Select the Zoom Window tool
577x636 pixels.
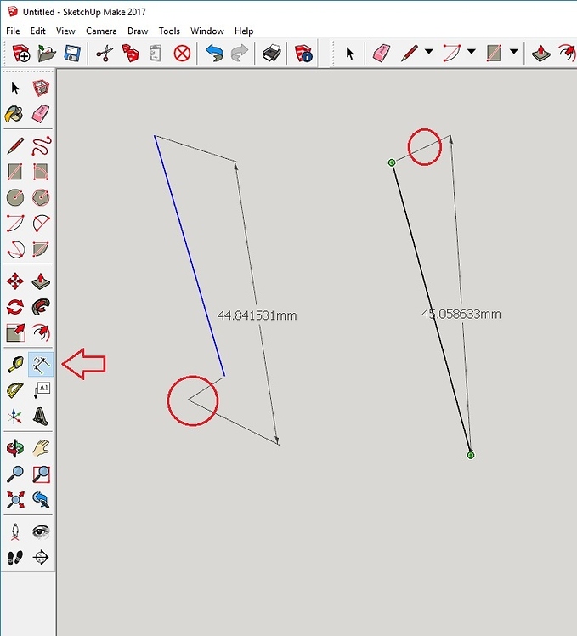(41, 474)
